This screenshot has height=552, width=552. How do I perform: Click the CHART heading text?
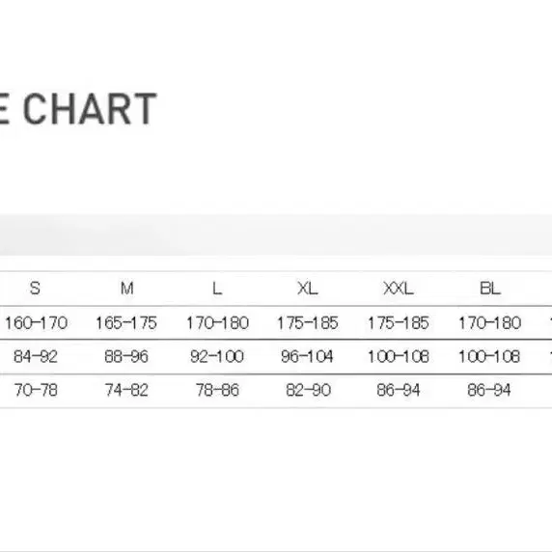pos(90,109)
